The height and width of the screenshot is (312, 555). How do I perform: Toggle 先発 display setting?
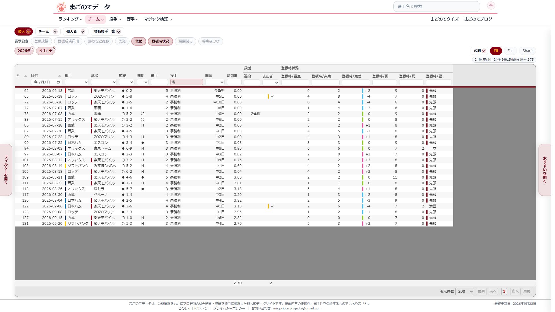122,41
